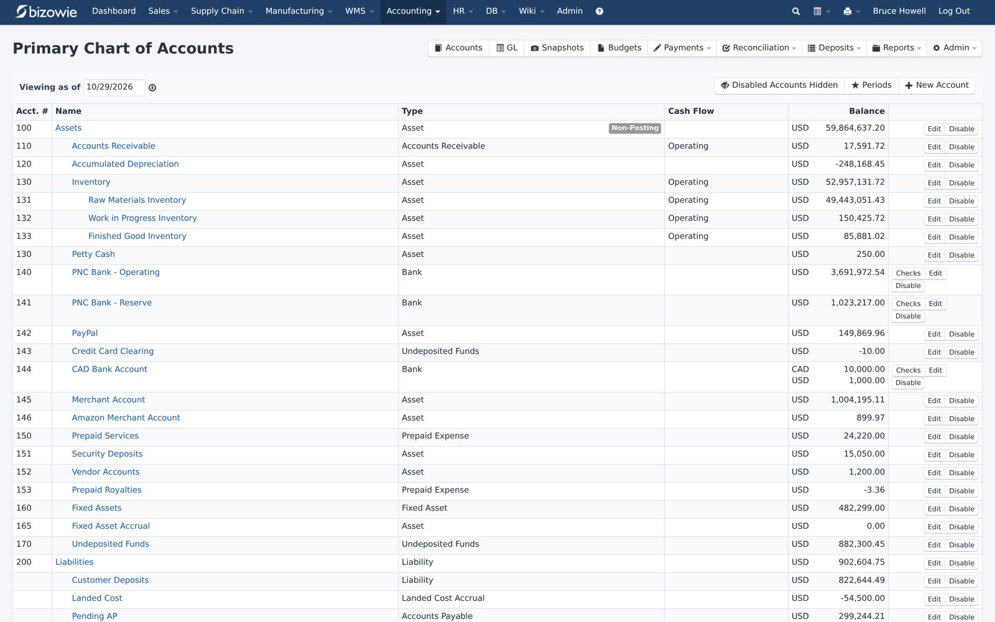Image resolution: width=995 pixels, height=622 pixels.
Task: Click Edit on the PayPal row
Action: pyautogui.click(x=934, y=335)
